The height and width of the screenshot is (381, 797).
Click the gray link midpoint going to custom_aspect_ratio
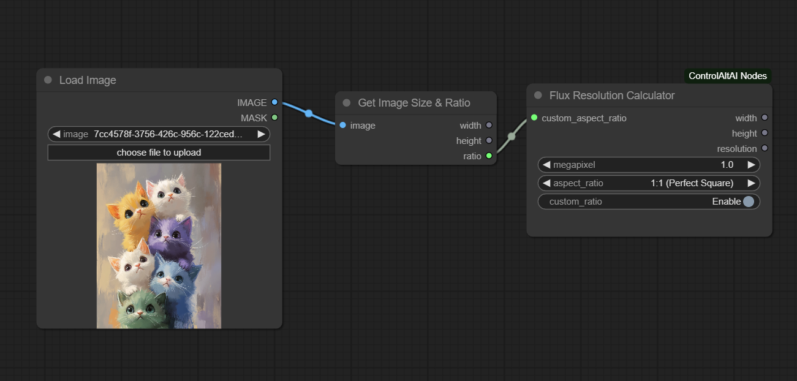coord(512,137)
